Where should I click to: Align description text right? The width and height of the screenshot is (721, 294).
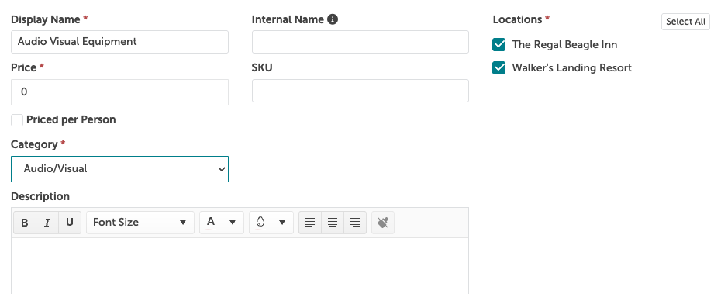coord(355,223)
